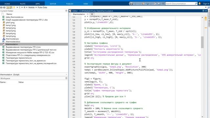The height and width of the screenshot is (118, 210).
Task: Sort by Name column in Current Folder
Action: coord(9,14)
